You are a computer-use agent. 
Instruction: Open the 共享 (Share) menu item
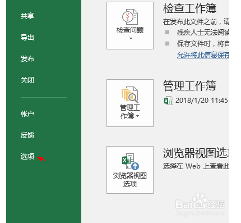pos(27,16)
